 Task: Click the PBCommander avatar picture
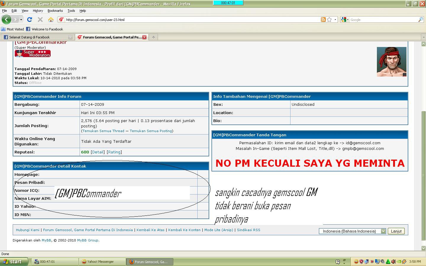click(391, 62)
